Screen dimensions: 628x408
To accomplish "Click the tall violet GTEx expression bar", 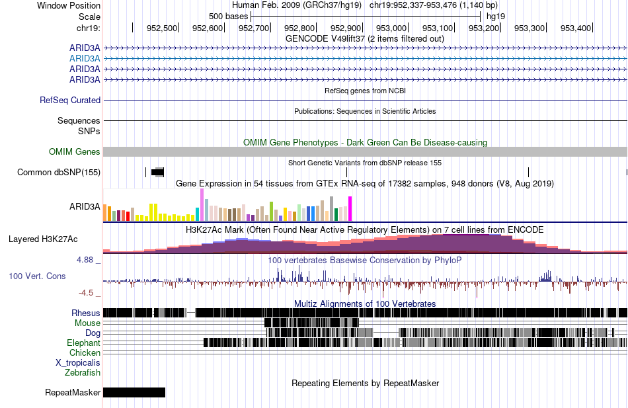I will pyautogui.click(x=202, y=205).
